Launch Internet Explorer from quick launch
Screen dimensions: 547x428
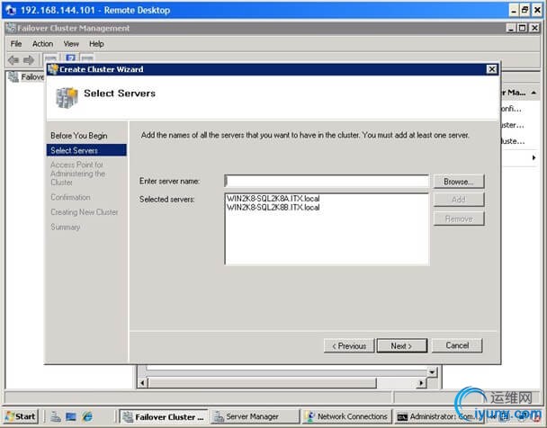[87, 416]
